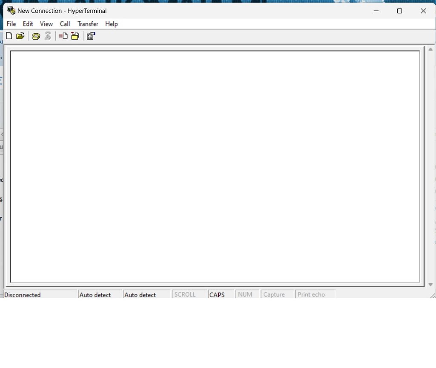Maximize the HyperTerminal window
Viewport: 436px width, 368px height.
[x=399, y=11]
